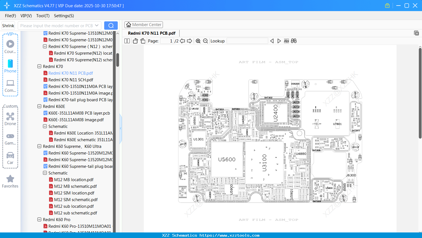Click the Lookup text field
422x238 pixels.
pyautogui.click(x=247, y=41)
